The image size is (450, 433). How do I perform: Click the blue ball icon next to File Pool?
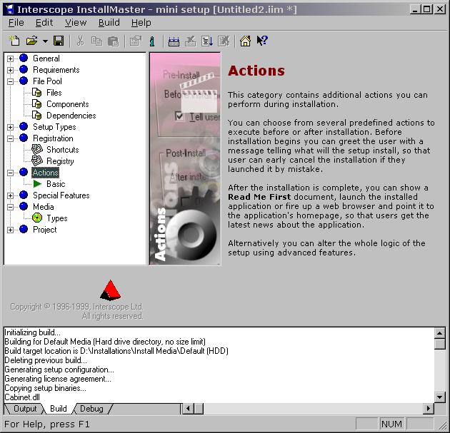[x=24, y=81]
